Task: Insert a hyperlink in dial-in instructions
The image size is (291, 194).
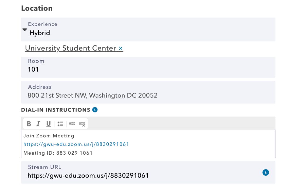Action: [x=72, y=123]
